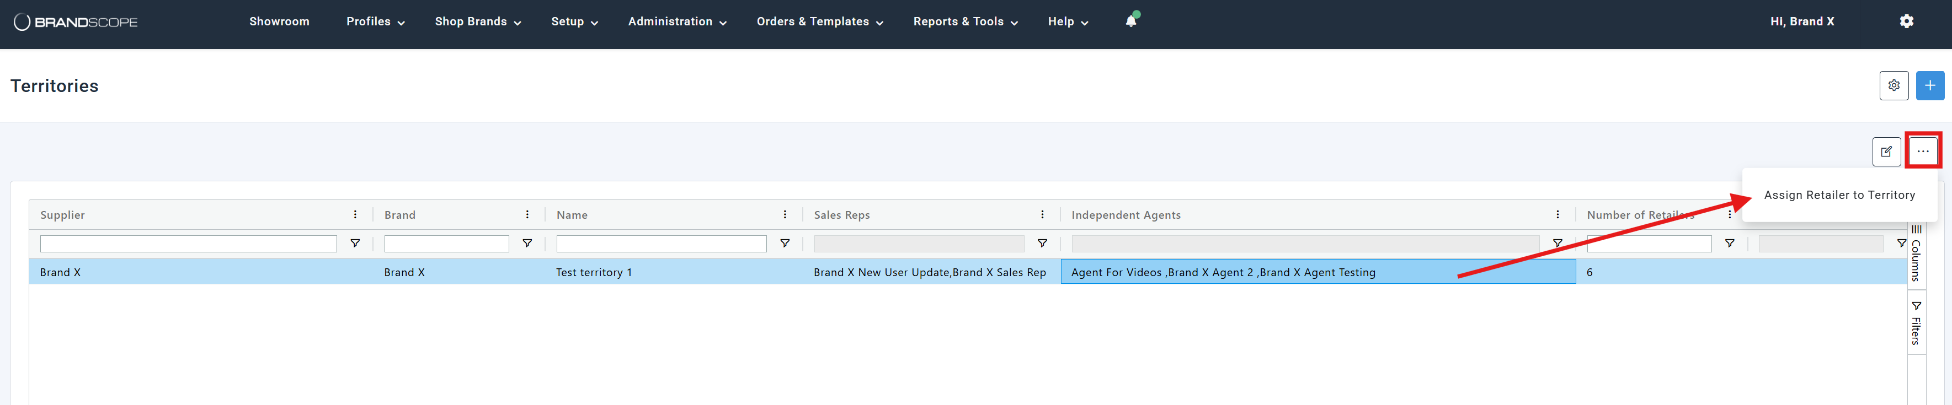Click the blue add territory plus button
Viewport: 1952px width, 405px height.
click(x=1929, y=85)
